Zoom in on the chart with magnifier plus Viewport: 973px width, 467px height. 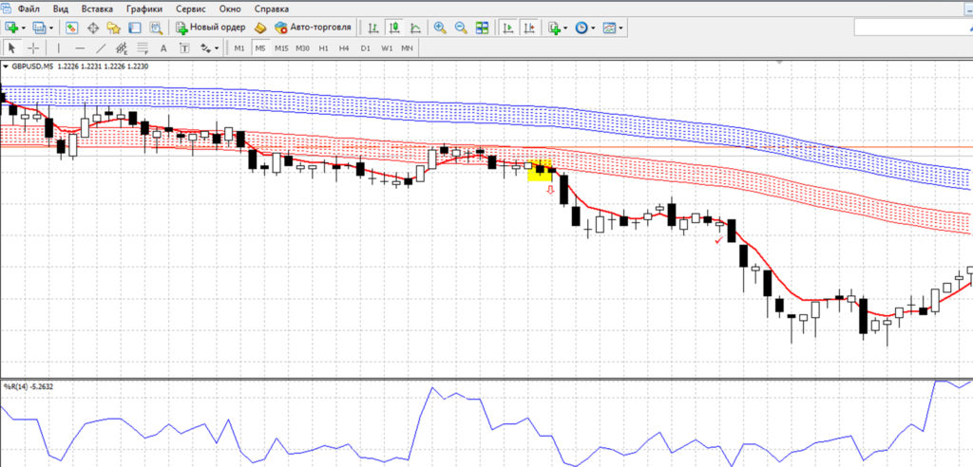440,28
